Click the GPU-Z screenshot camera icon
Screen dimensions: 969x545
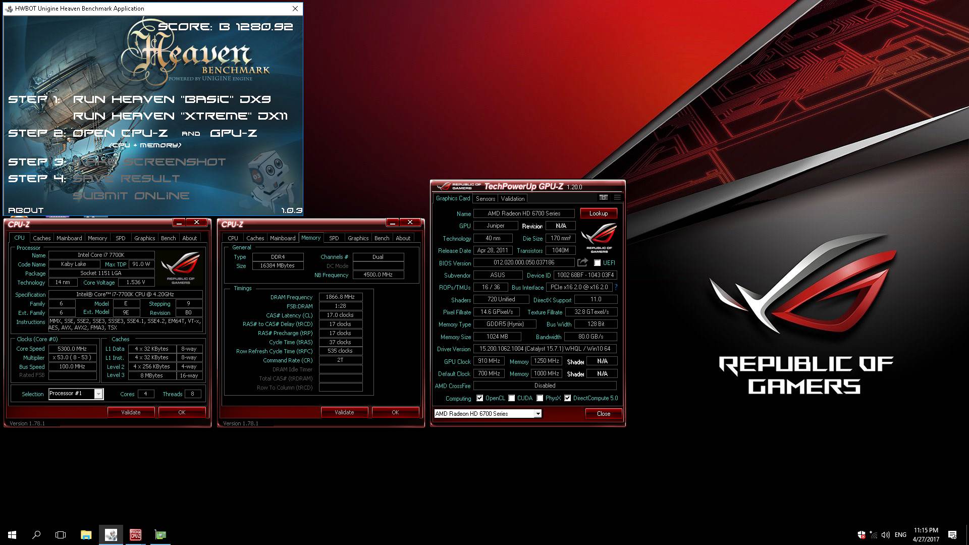pyautogui.click(x=603, y=198)
